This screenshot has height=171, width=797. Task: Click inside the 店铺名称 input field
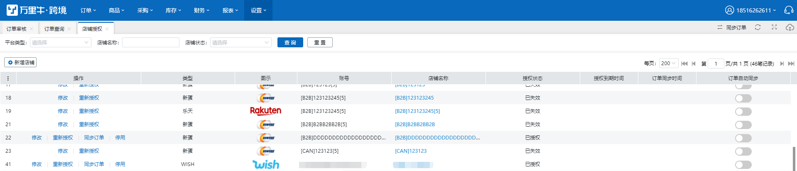coord(151,42)
